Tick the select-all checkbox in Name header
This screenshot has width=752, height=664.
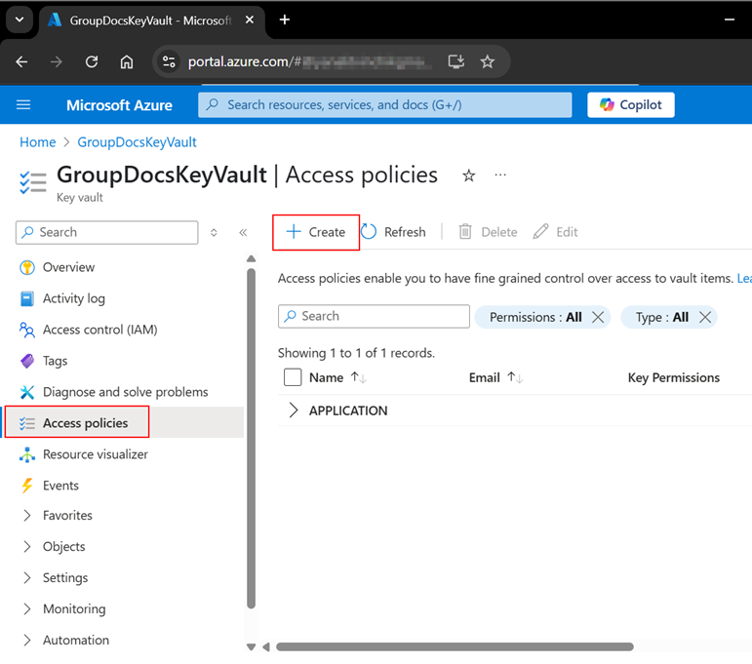292,377
